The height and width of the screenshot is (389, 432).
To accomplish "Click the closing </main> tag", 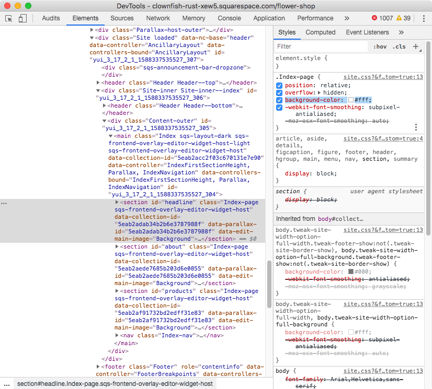I will pos(126,344).
